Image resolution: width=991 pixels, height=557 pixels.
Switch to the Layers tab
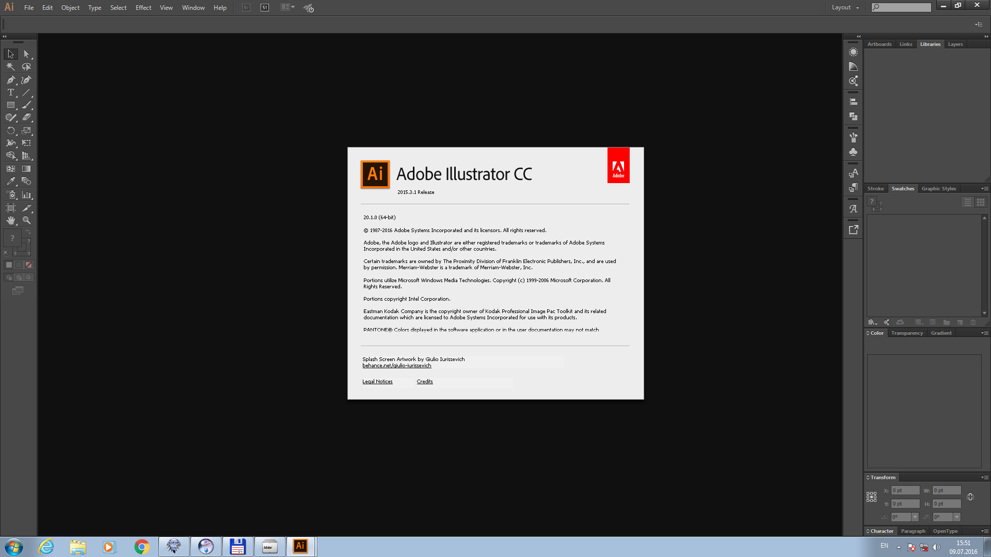[955, 44]
